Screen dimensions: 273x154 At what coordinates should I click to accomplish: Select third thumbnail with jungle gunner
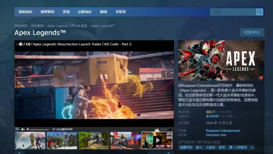[x=94, y=140]
